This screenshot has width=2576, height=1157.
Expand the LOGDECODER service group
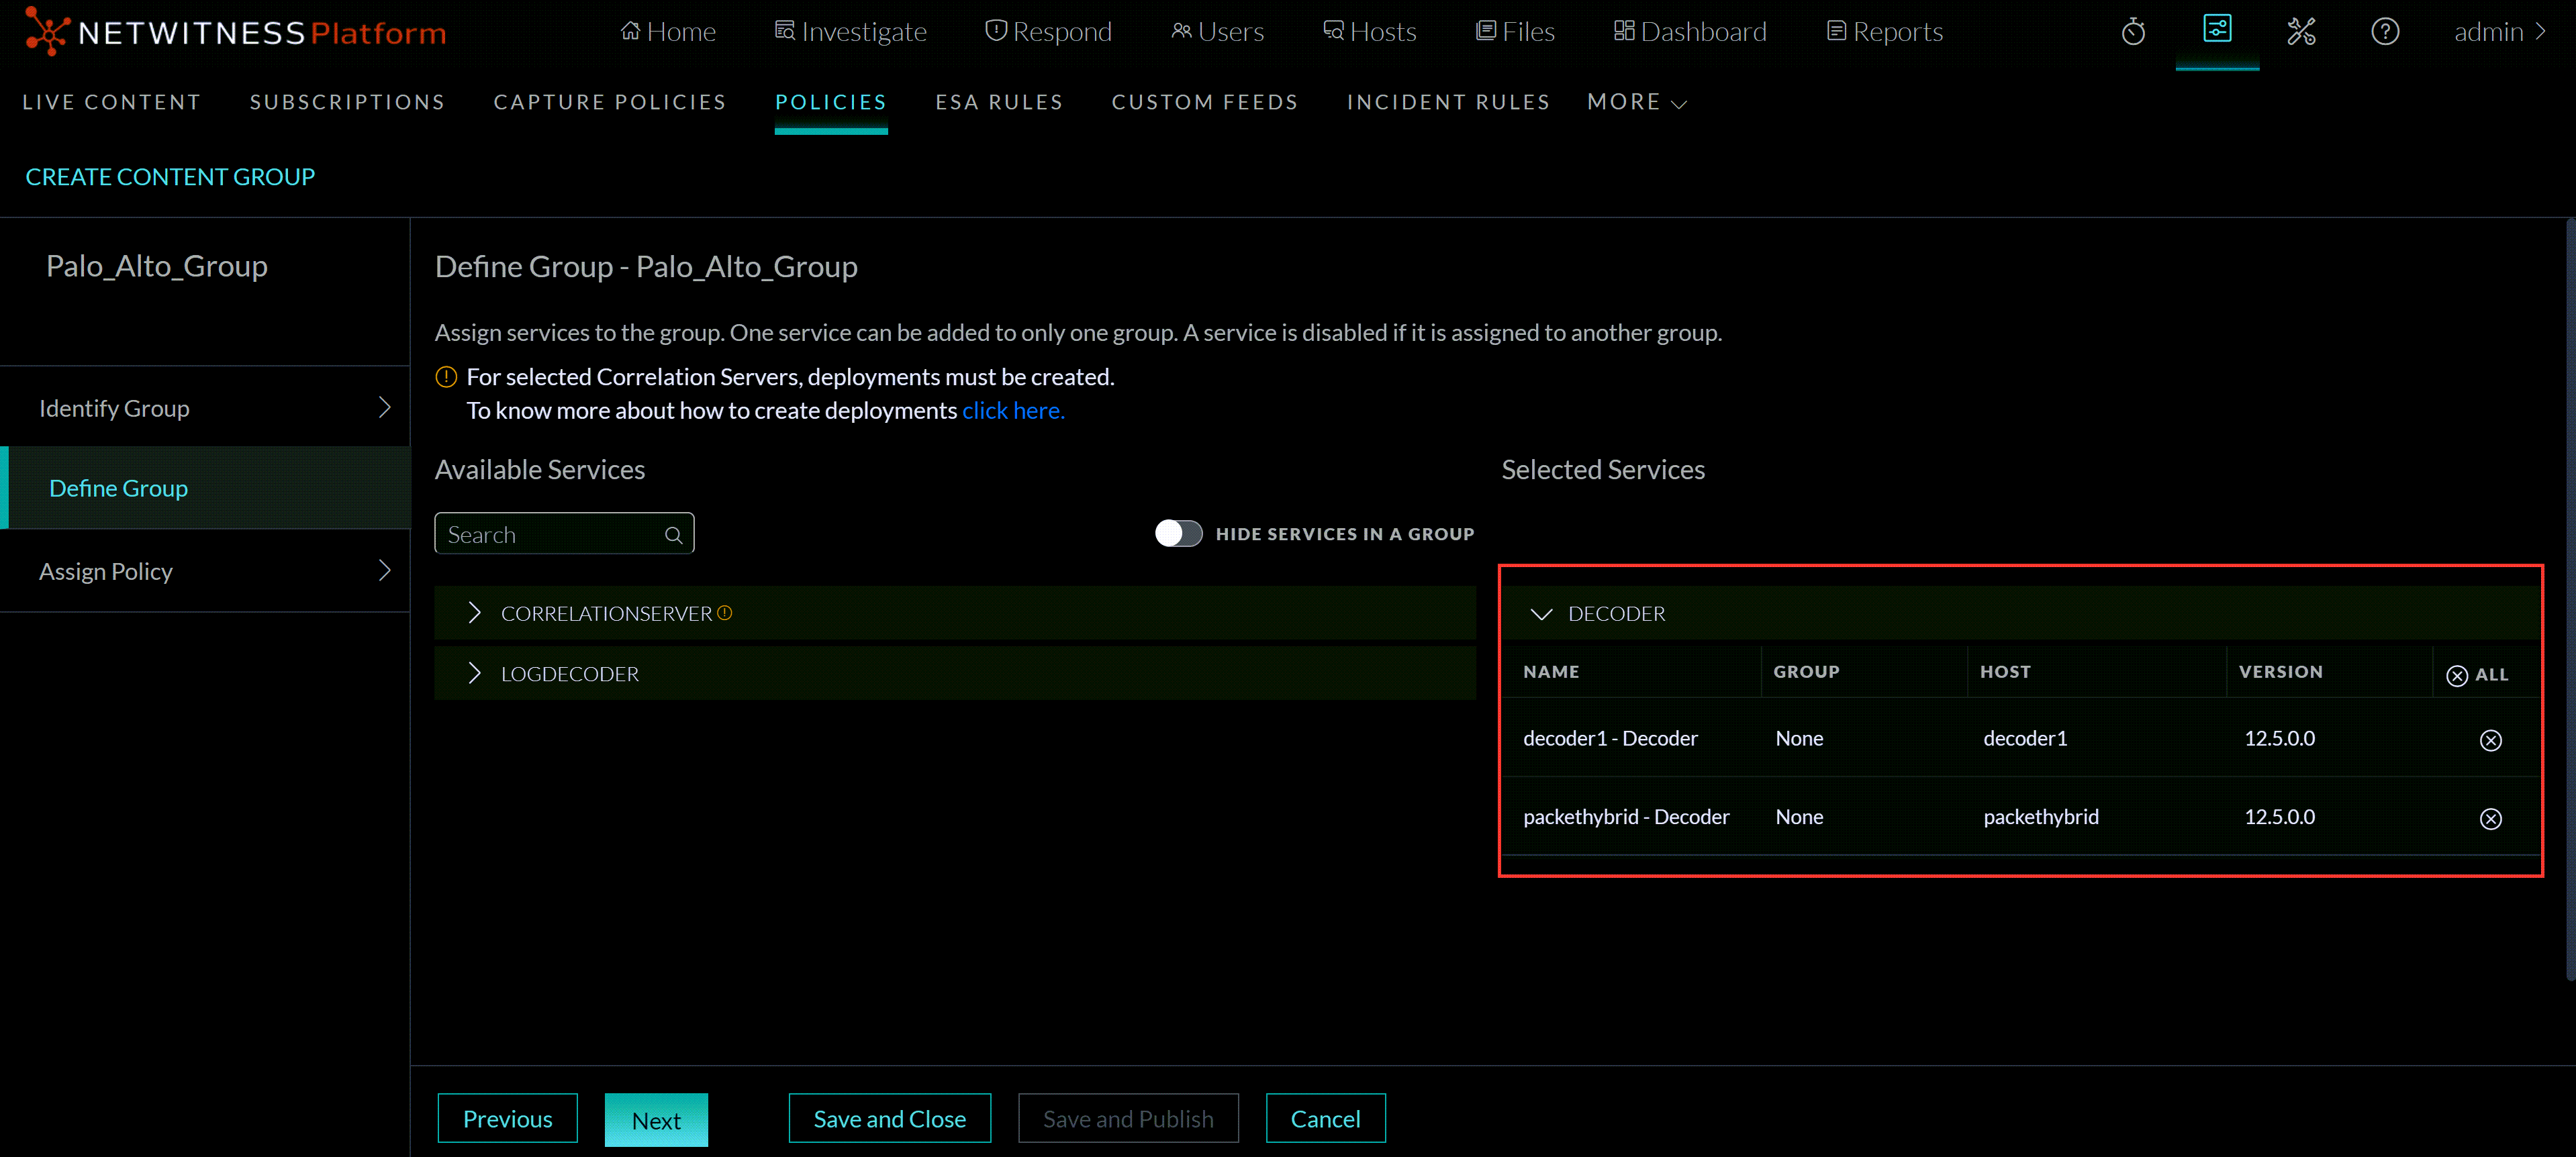point(475,673)
